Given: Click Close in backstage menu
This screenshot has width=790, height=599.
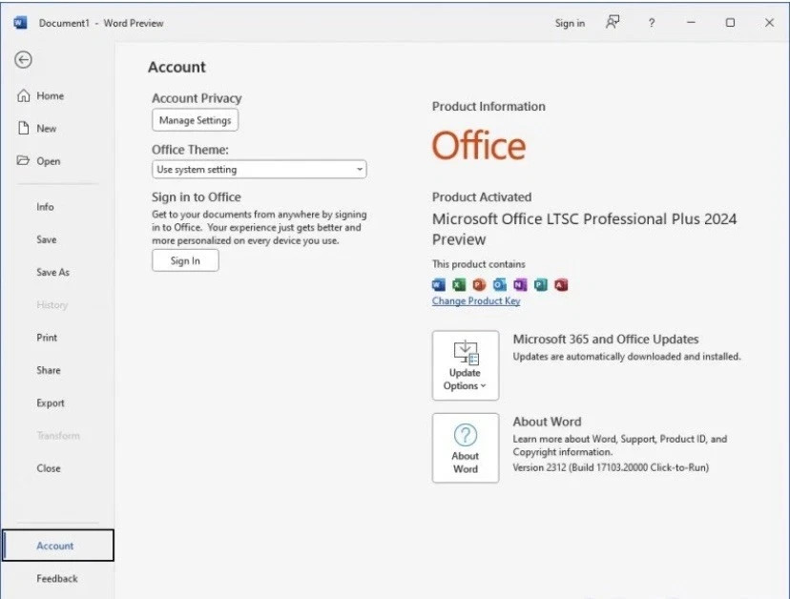Looking at the screenshot, I should point(49,468).
